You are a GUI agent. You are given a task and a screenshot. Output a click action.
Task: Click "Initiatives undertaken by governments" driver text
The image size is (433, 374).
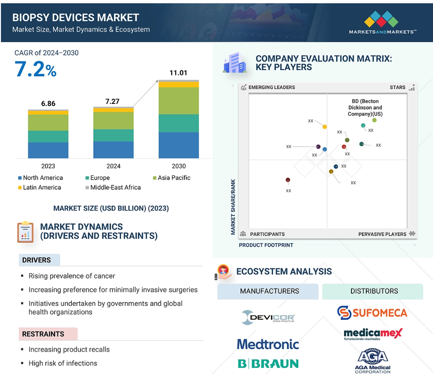106,308
